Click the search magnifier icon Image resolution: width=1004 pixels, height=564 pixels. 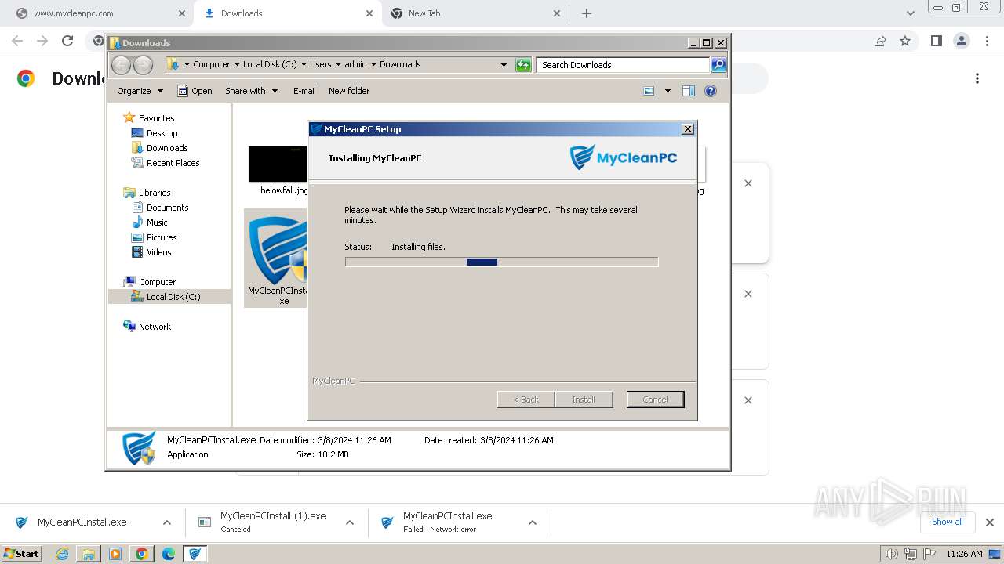tap(718, 65)
